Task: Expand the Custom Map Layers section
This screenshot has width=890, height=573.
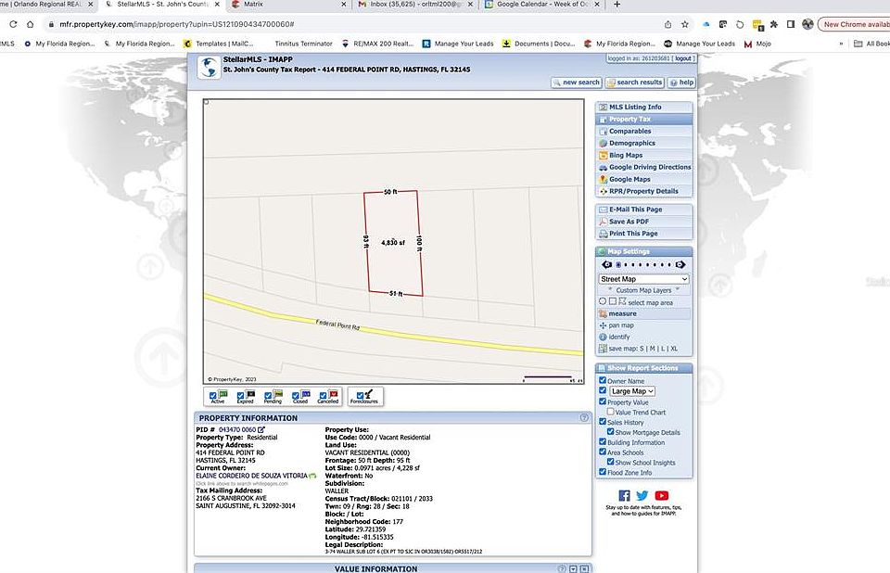Action: [x=643, y=290]
